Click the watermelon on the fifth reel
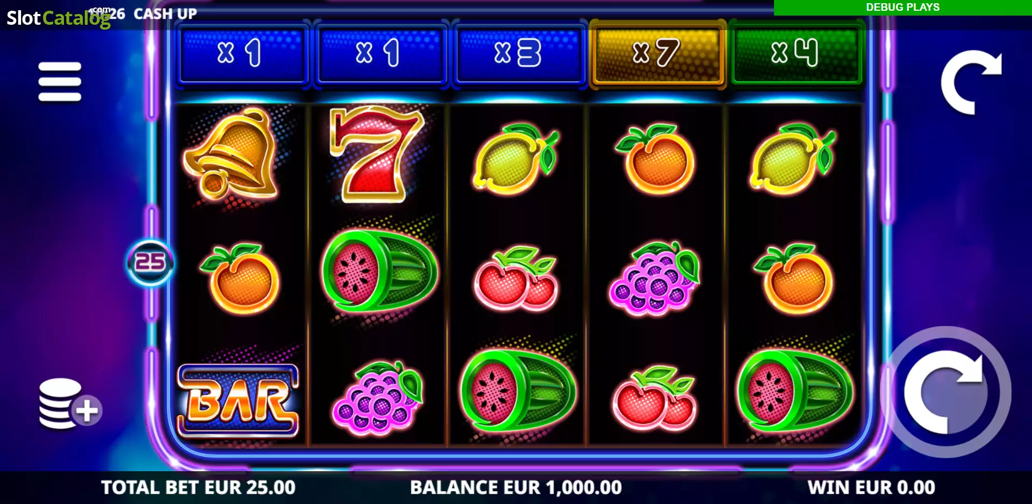Viewport: 1032px width, 504px height. click(x=794, y=390)
